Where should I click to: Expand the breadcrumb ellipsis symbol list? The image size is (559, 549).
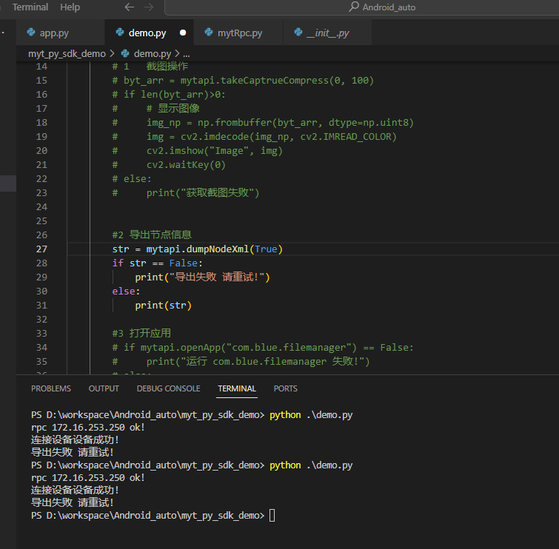tap(186, 54)
